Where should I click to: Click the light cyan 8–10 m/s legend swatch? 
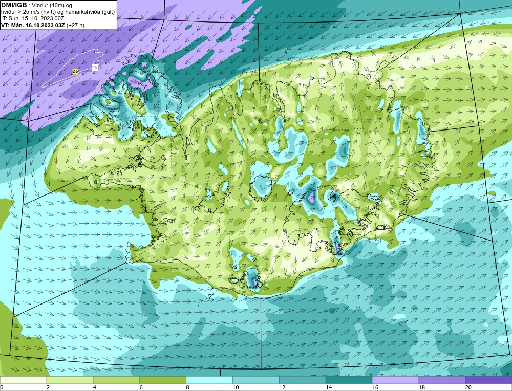(209, 380)
